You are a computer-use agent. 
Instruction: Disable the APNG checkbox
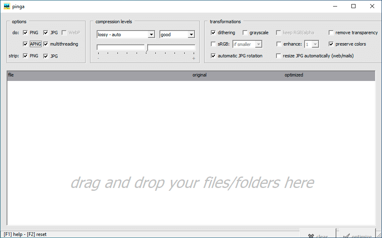[26, 44]
